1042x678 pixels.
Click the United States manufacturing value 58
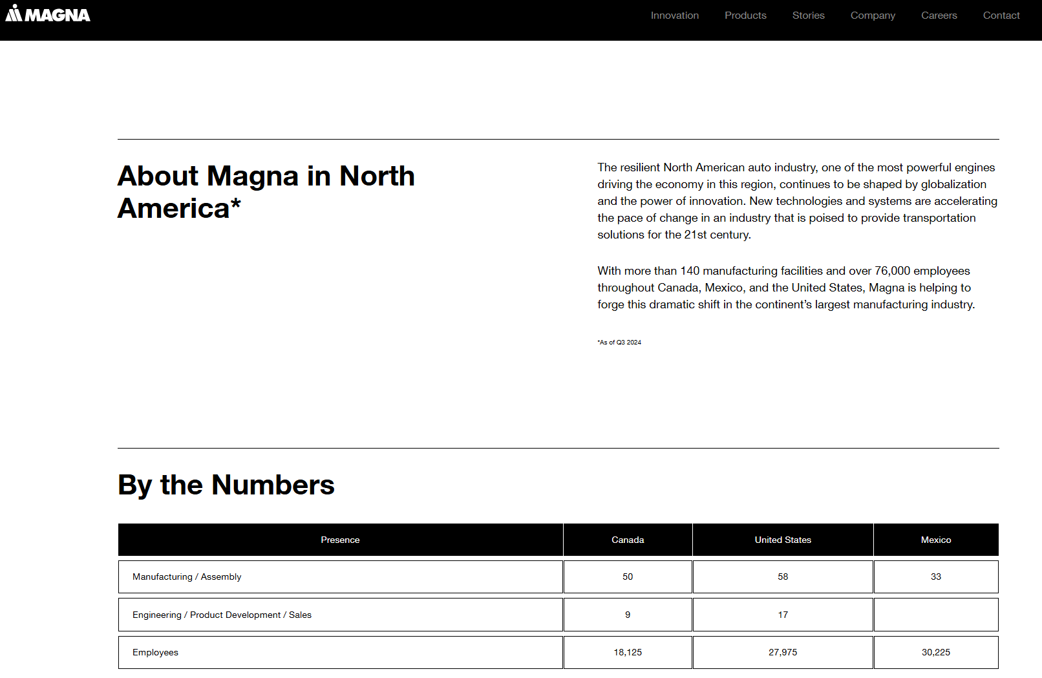click(x=783, y=577)
